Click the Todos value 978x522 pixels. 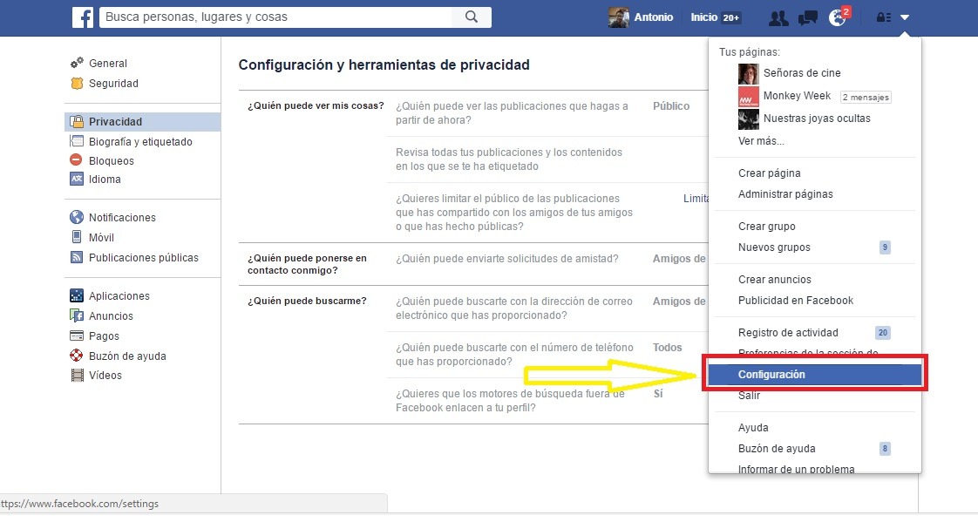[x=668, y=348]
